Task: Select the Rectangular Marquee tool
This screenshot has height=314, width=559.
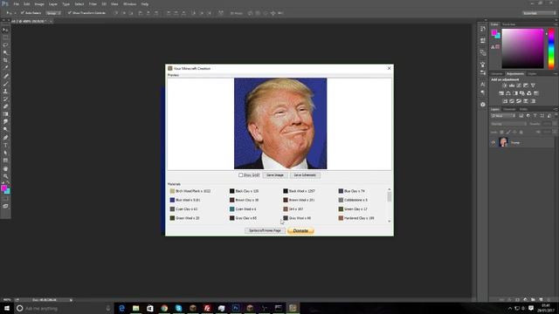Action: 5,38
